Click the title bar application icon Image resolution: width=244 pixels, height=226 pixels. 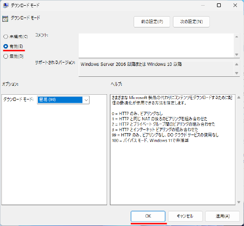[x=6, y=5]
